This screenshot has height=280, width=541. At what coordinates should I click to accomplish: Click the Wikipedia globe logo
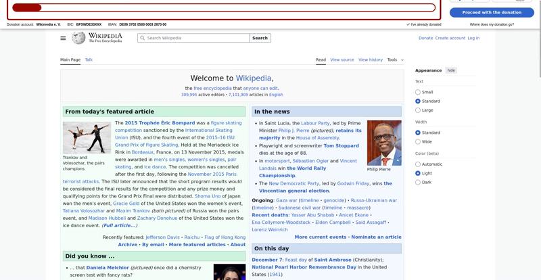[79, 39]
